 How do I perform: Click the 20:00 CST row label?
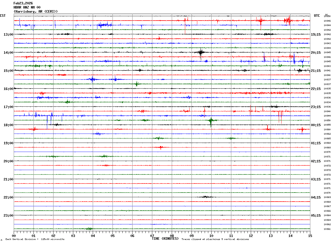click(8, 161)
